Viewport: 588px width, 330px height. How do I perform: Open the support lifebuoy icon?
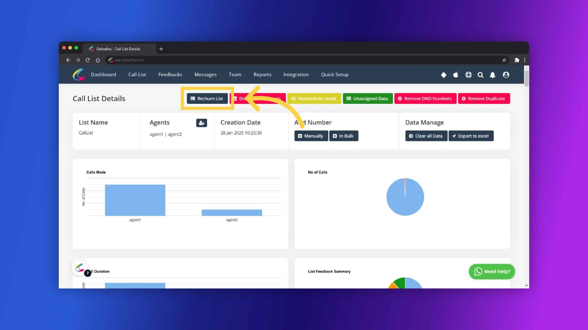(468, 75)
